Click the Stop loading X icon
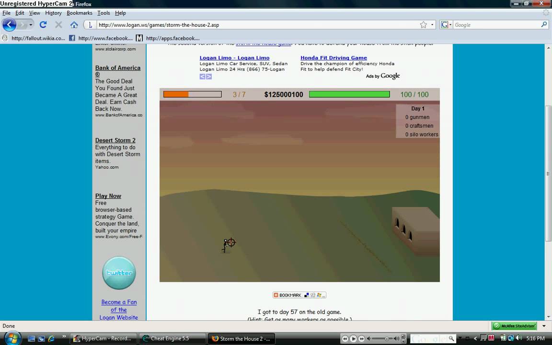 coord(58,24)
